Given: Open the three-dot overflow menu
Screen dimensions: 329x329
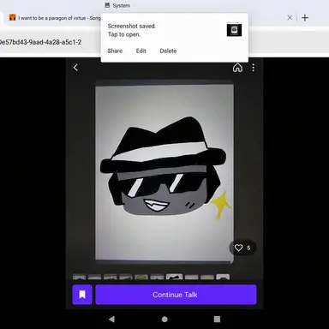Looking at the screenshot, I should (x=253, y=68).
